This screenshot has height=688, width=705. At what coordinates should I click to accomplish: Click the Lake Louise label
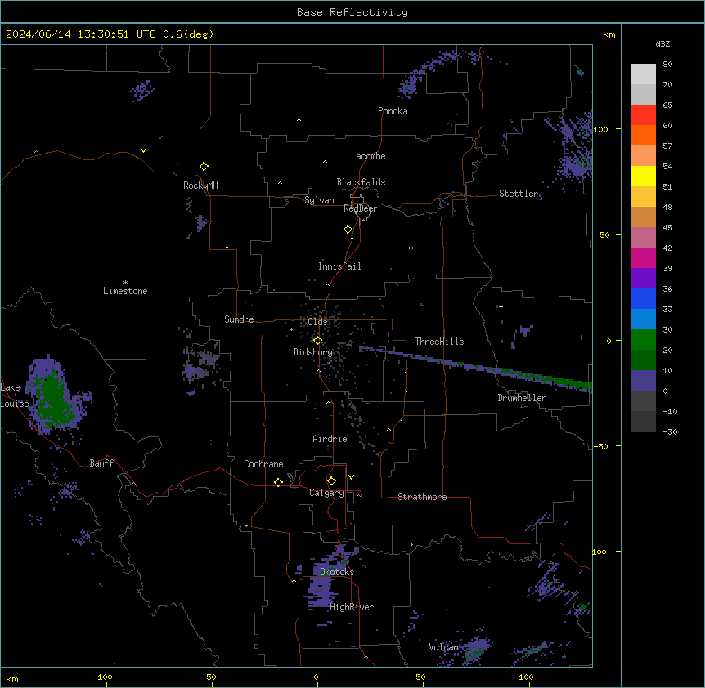coord(15,395)
